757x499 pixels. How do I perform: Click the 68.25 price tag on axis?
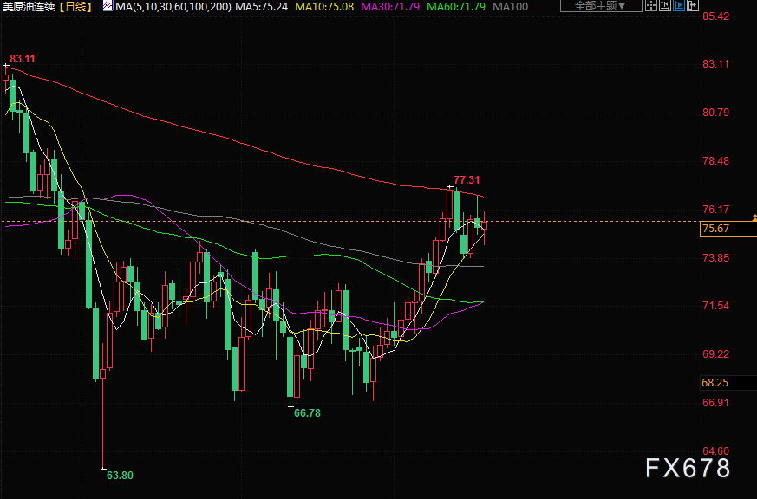pos(715,382)
